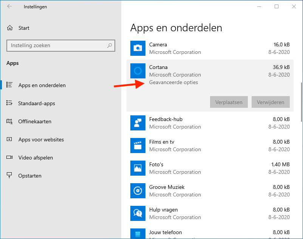Click the Jouw telefoon app icon
Viewport: 303px width, 239px height.
tap(138, 233)
